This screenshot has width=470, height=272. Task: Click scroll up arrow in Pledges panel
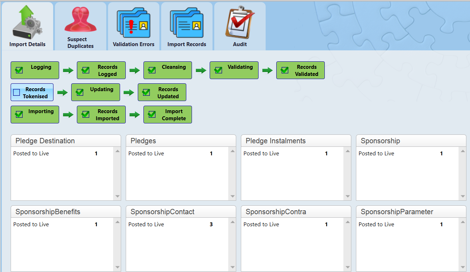233,151
